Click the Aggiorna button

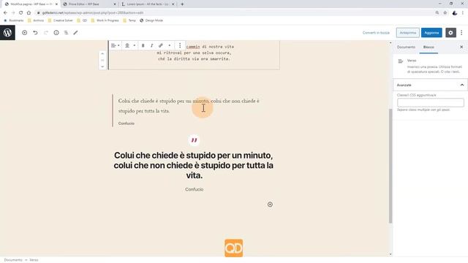click(x=431, y=32)
